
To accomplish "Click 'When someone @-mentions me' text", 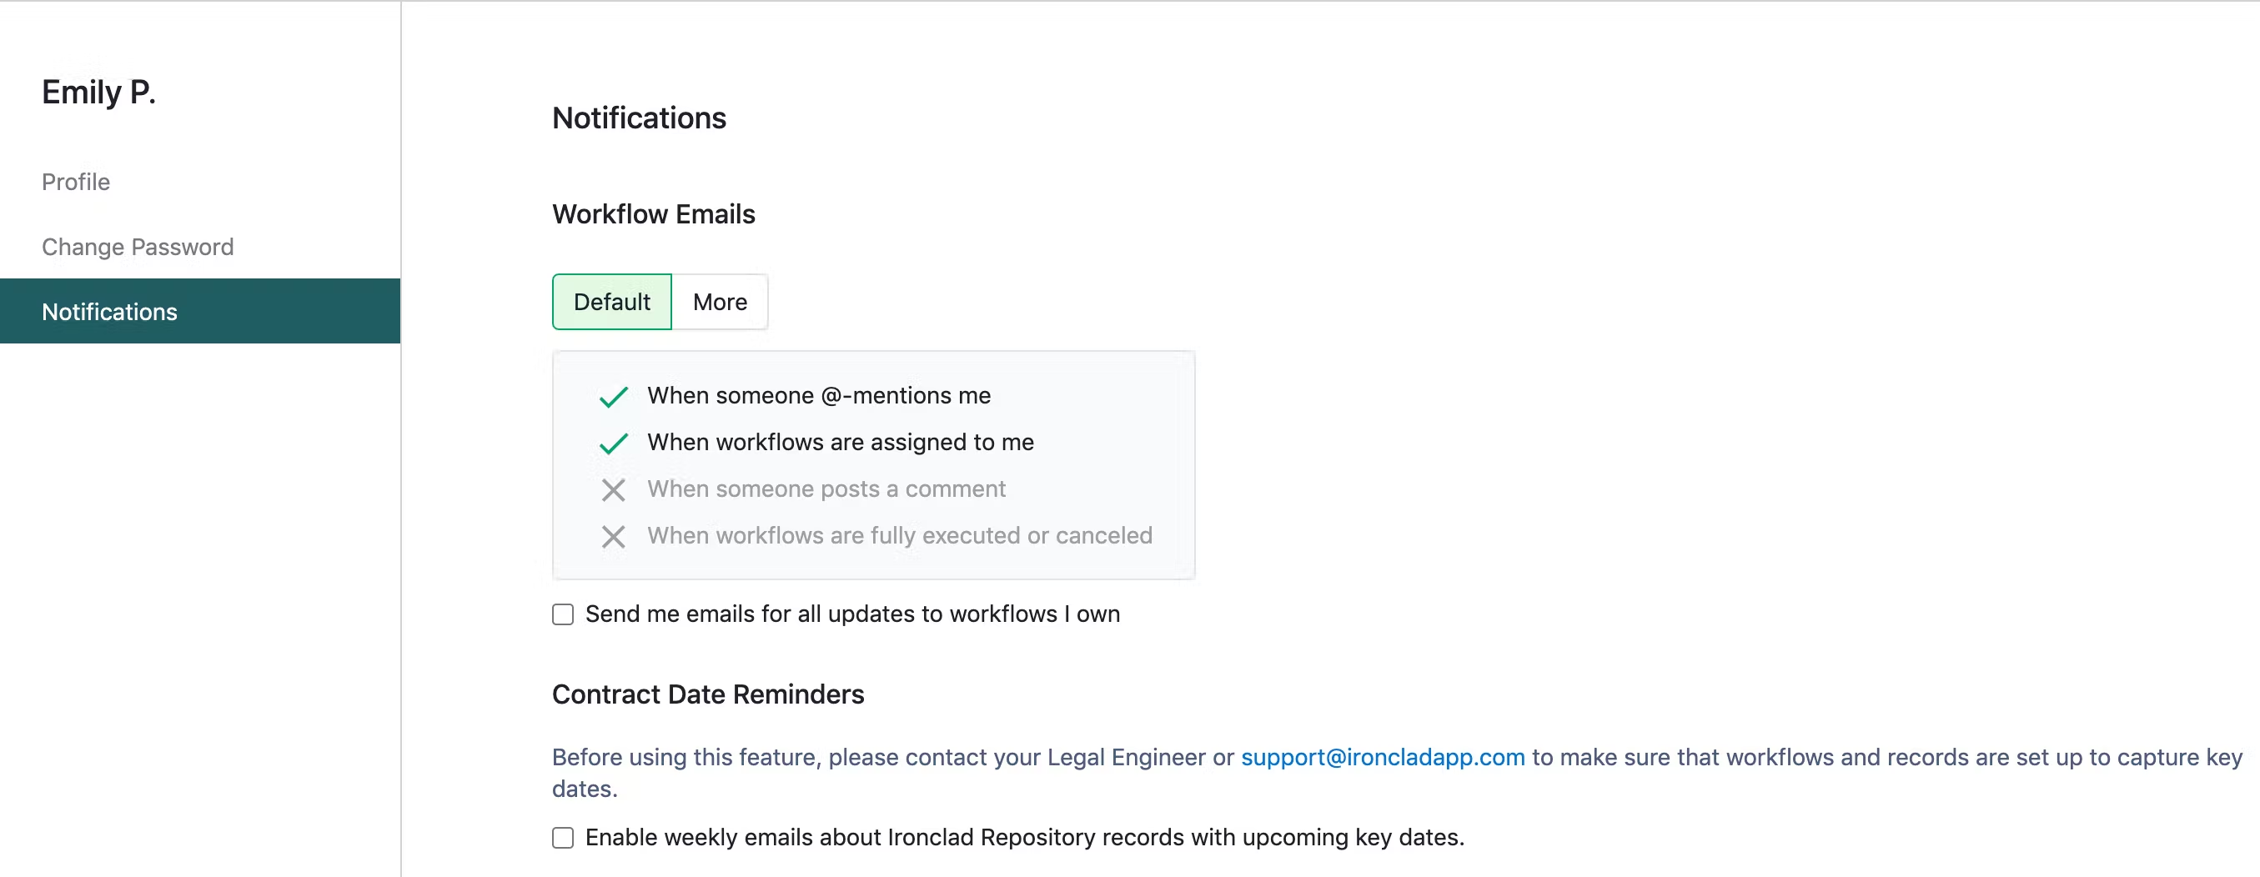I will 819,395.
